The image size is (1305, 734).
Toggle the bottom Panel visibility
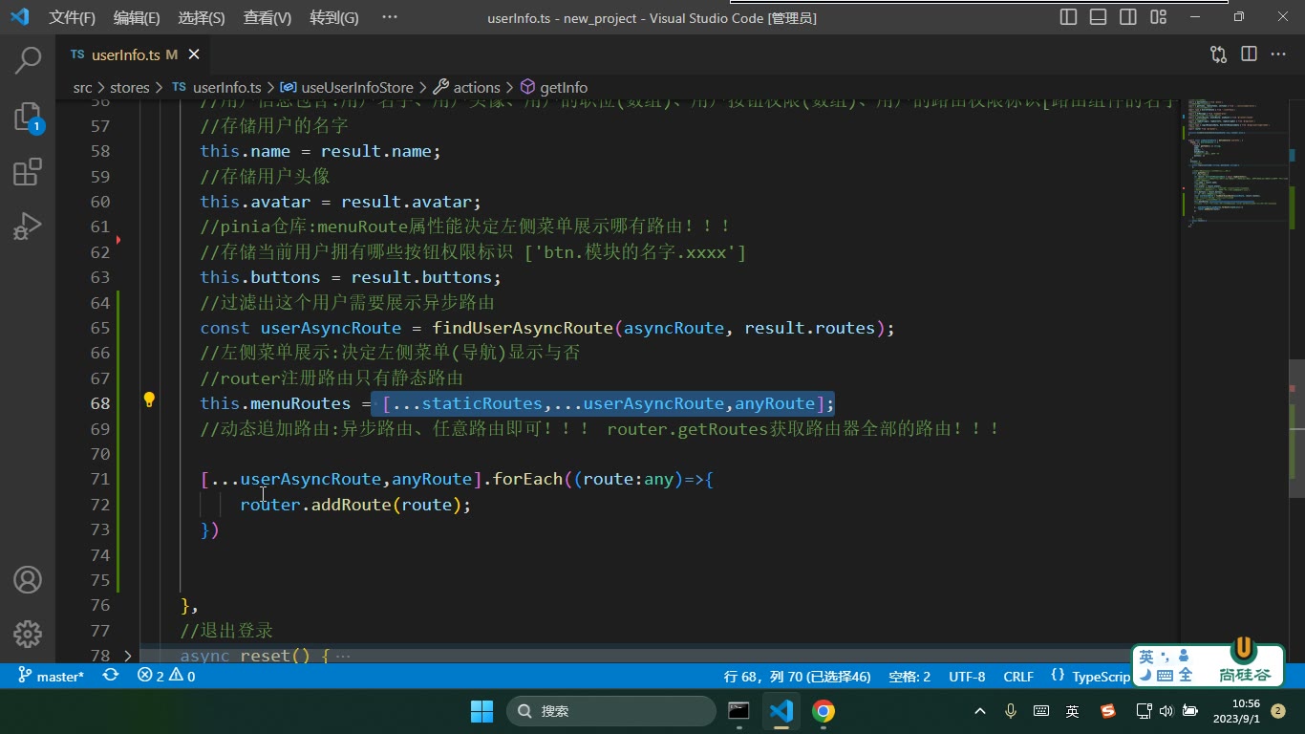[1099, 17]
